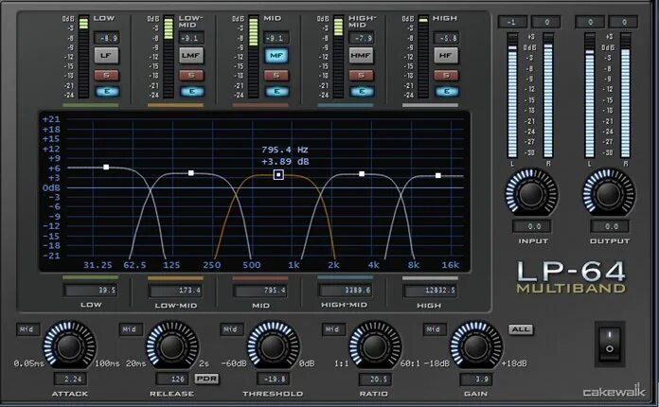Viewport: 659px width, 407px height.
Task: Toggle enable for the LOW-MID band
Action: (192, 91)
